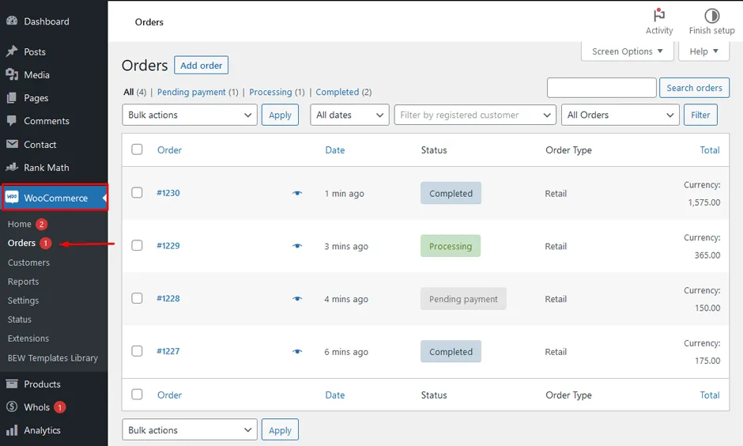This screenshot has height=446, width=743.
Task: Expand the Help panel
Action: coord(703,51)
